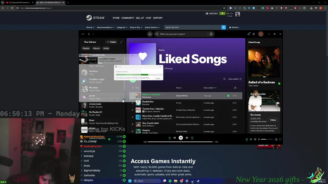Search within Liked Songs magnifier icon
Viewport: 328px width, 184px height.
point(224,79)
